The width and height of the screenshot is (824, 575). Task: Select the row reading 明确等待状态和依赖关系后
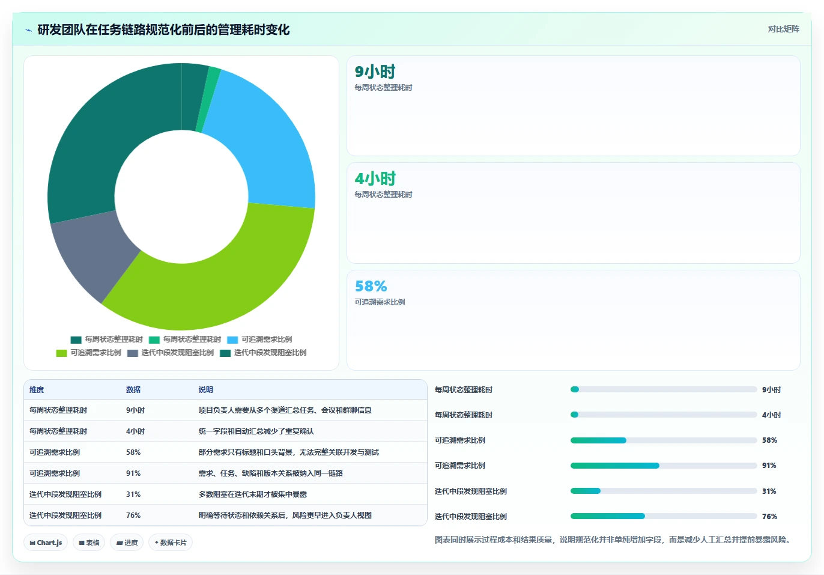coord(225,516)
